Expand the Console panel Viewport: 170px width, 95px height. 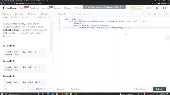click(62, 89)
